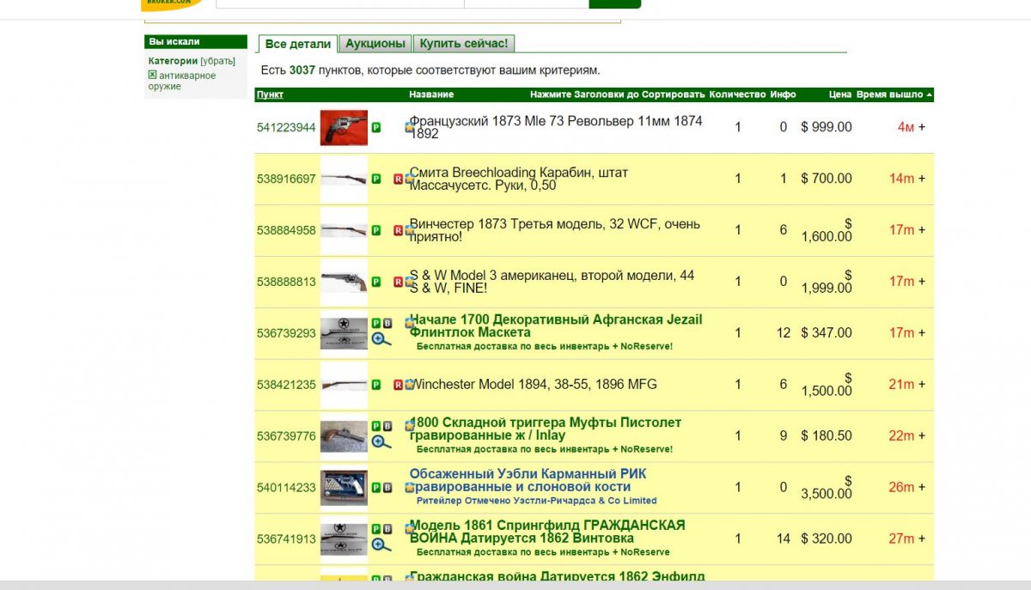Screen dimensions: 1031x590
Task: Sort listings by the Пункт column header
Action: 270,94
